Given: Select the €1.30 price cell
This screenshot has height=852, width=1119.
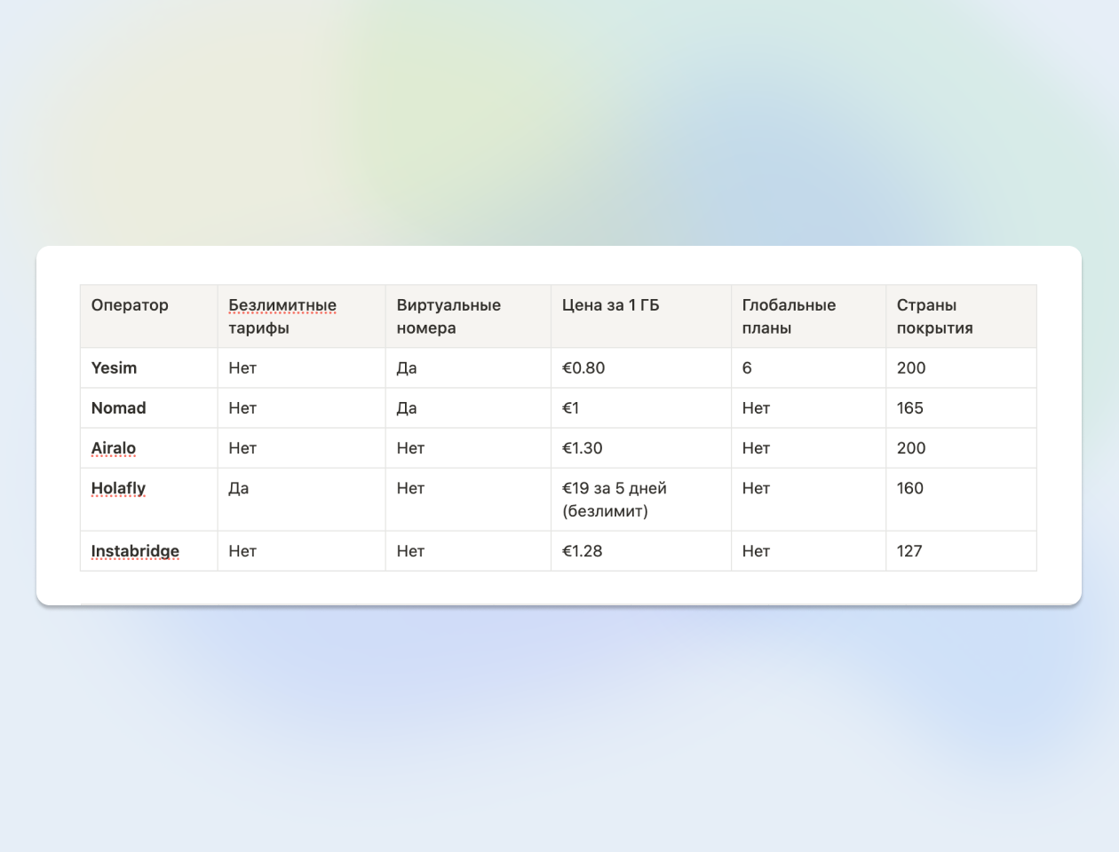Looking at the screenshot, I should coord(641,448).
